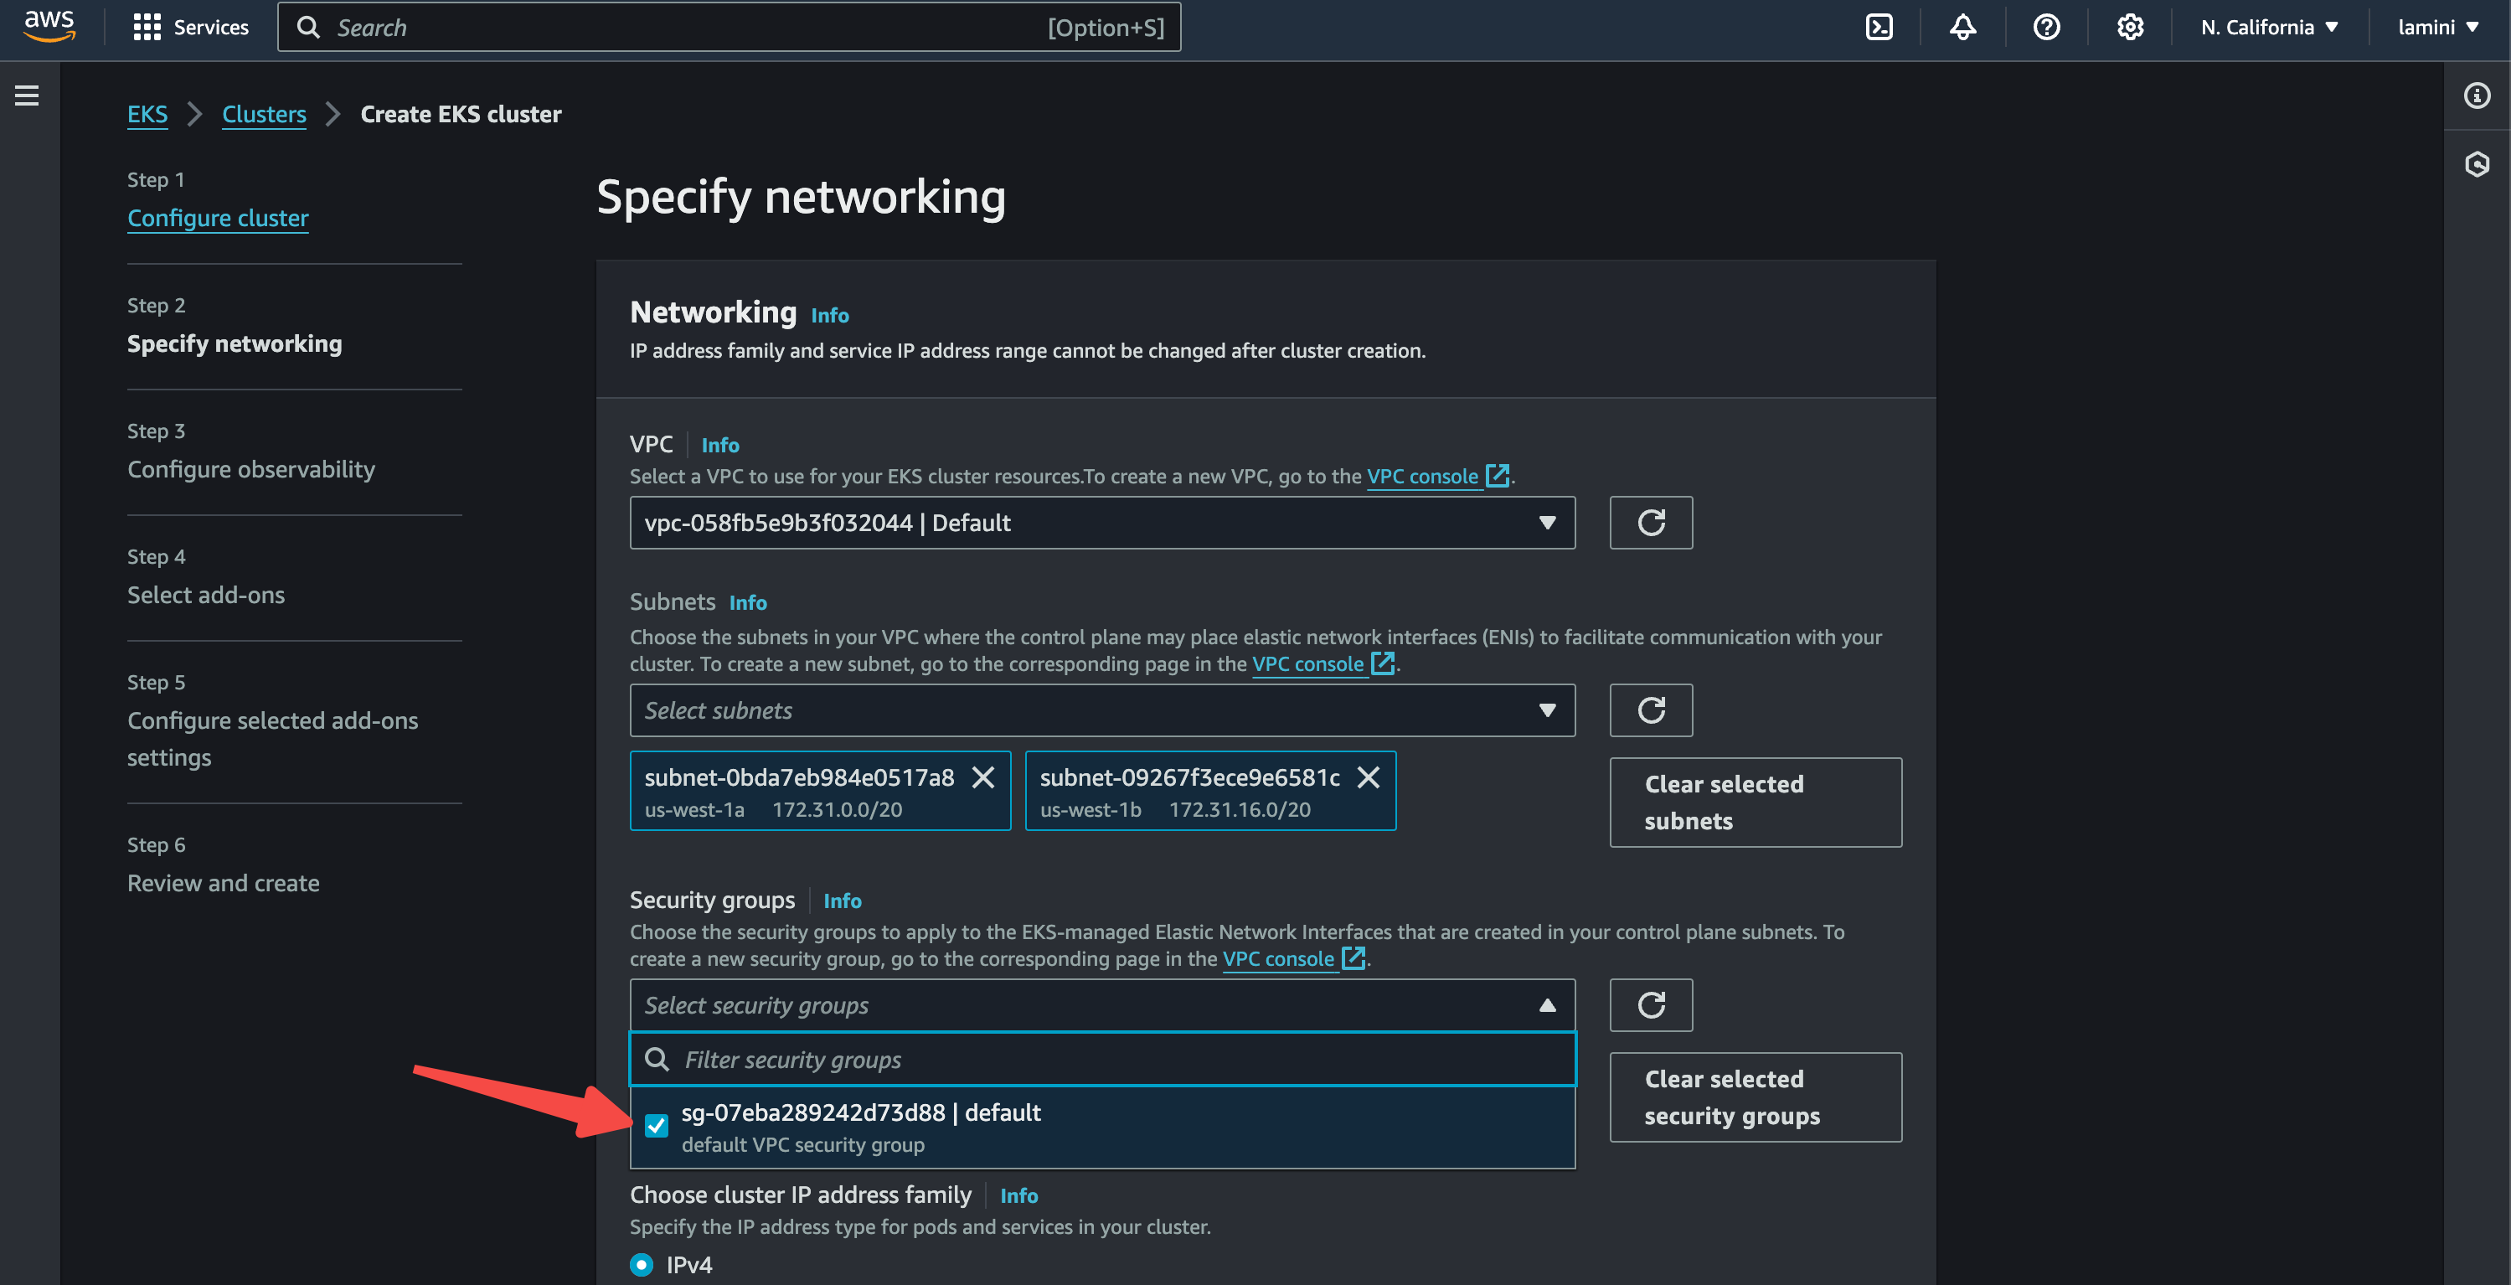The width and height of the screenshot is (2511, 1285).
Task: Return to Configure cluster step
Action: (x=218, y=219)
